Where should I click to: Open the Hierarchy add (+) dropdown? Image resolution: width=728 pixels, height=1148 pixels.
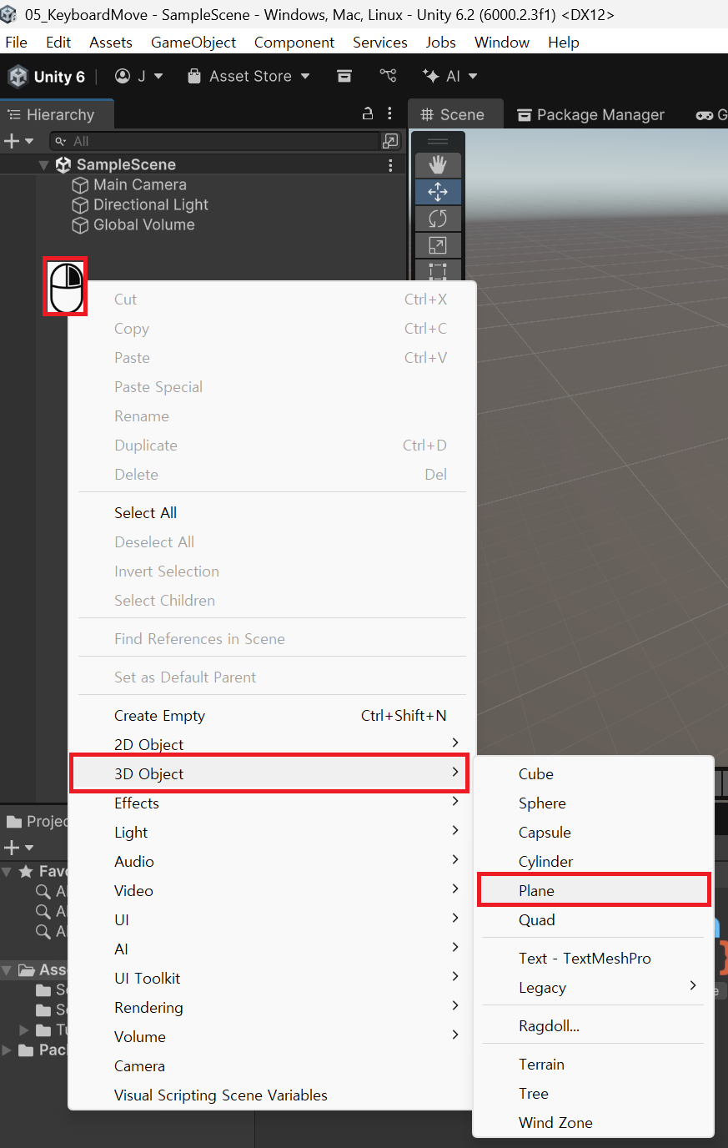(x=18, y=141)
